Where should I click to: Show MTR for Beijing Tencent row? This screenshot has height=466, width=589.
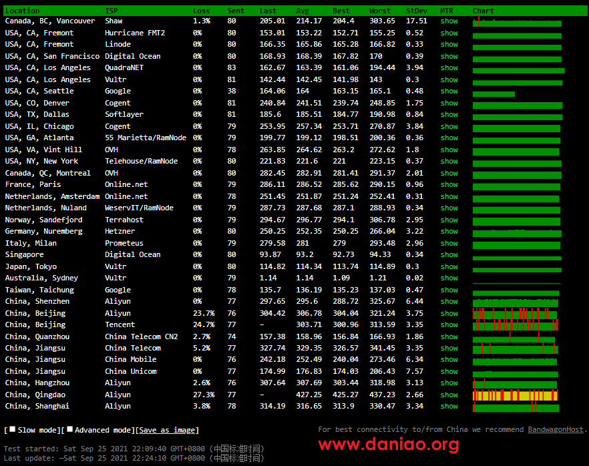449,325
